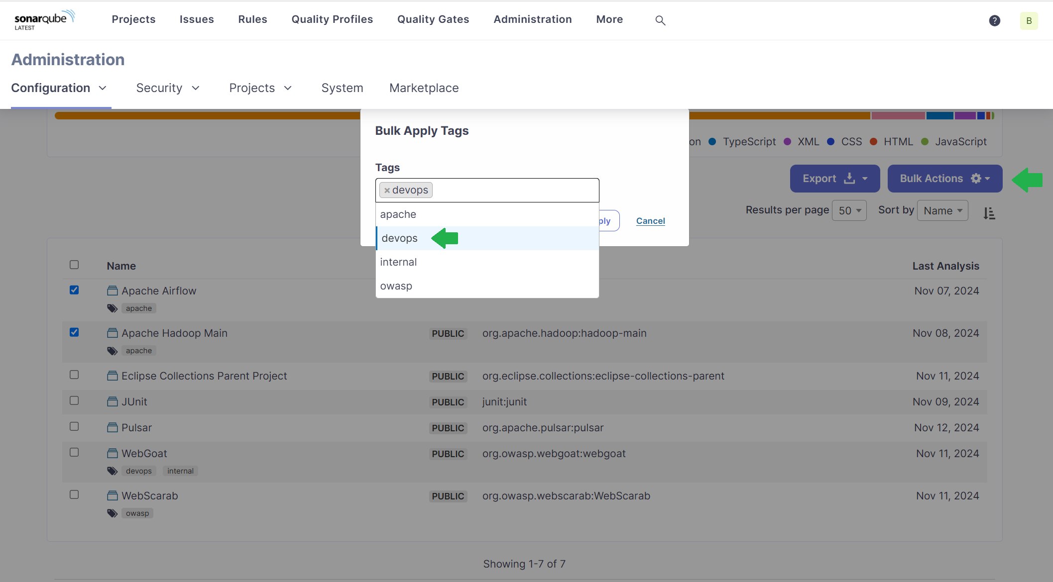Open Quality Gates in the top menu
The width and height of the screenshot is (1053, 582).
(x=433, y=19)
